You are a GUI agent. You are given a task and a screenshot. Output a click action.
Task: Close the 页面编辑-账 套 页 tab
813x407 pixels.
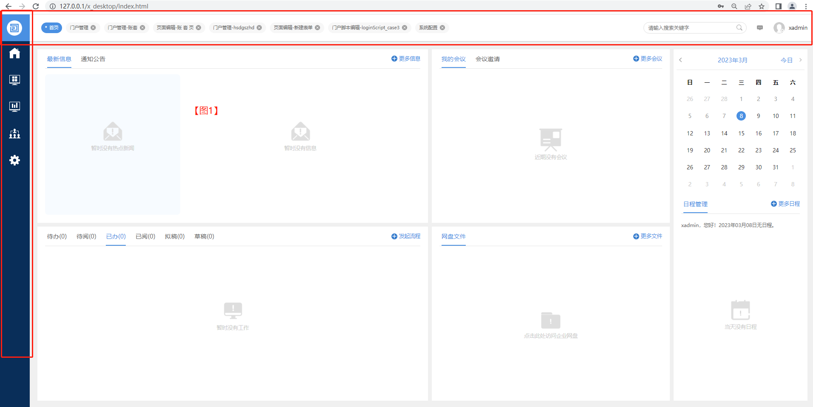click(x=198, y=28)
